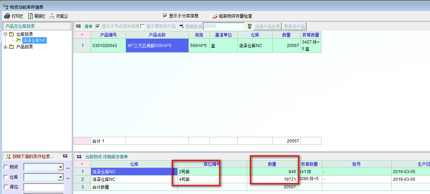Screen dimensions: 430x194
Task: Open the 功能 function toolbar icon
Action: [x=52, y=16]
